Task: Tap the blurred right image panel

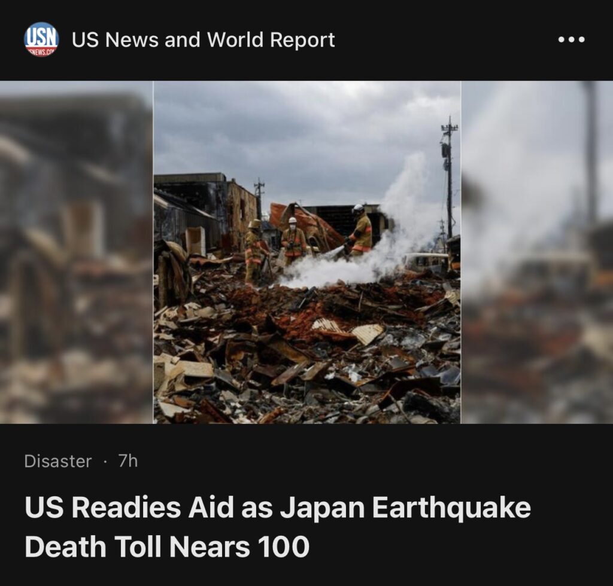Action: pos(537,252)
